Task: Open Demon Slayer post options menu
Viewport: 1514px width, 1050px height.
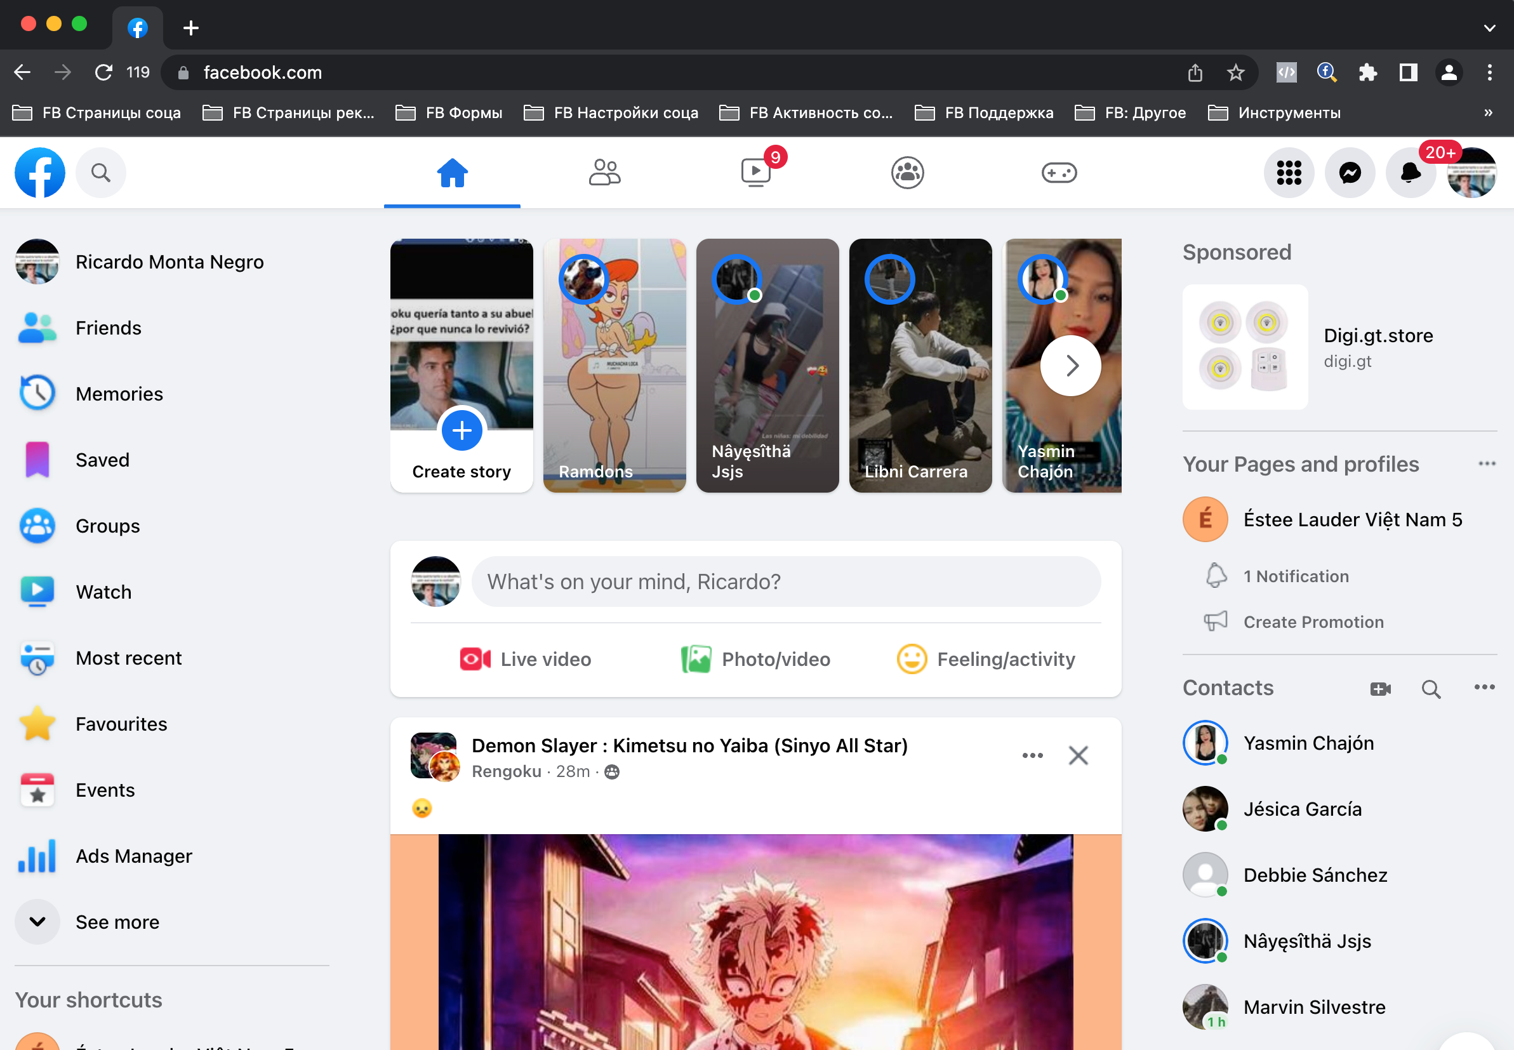Action: pos(1033,755)
